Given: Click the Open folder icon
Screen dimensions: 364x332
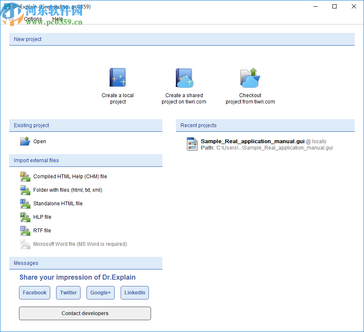Looking at the screenshot, I should tap(25, 141).
